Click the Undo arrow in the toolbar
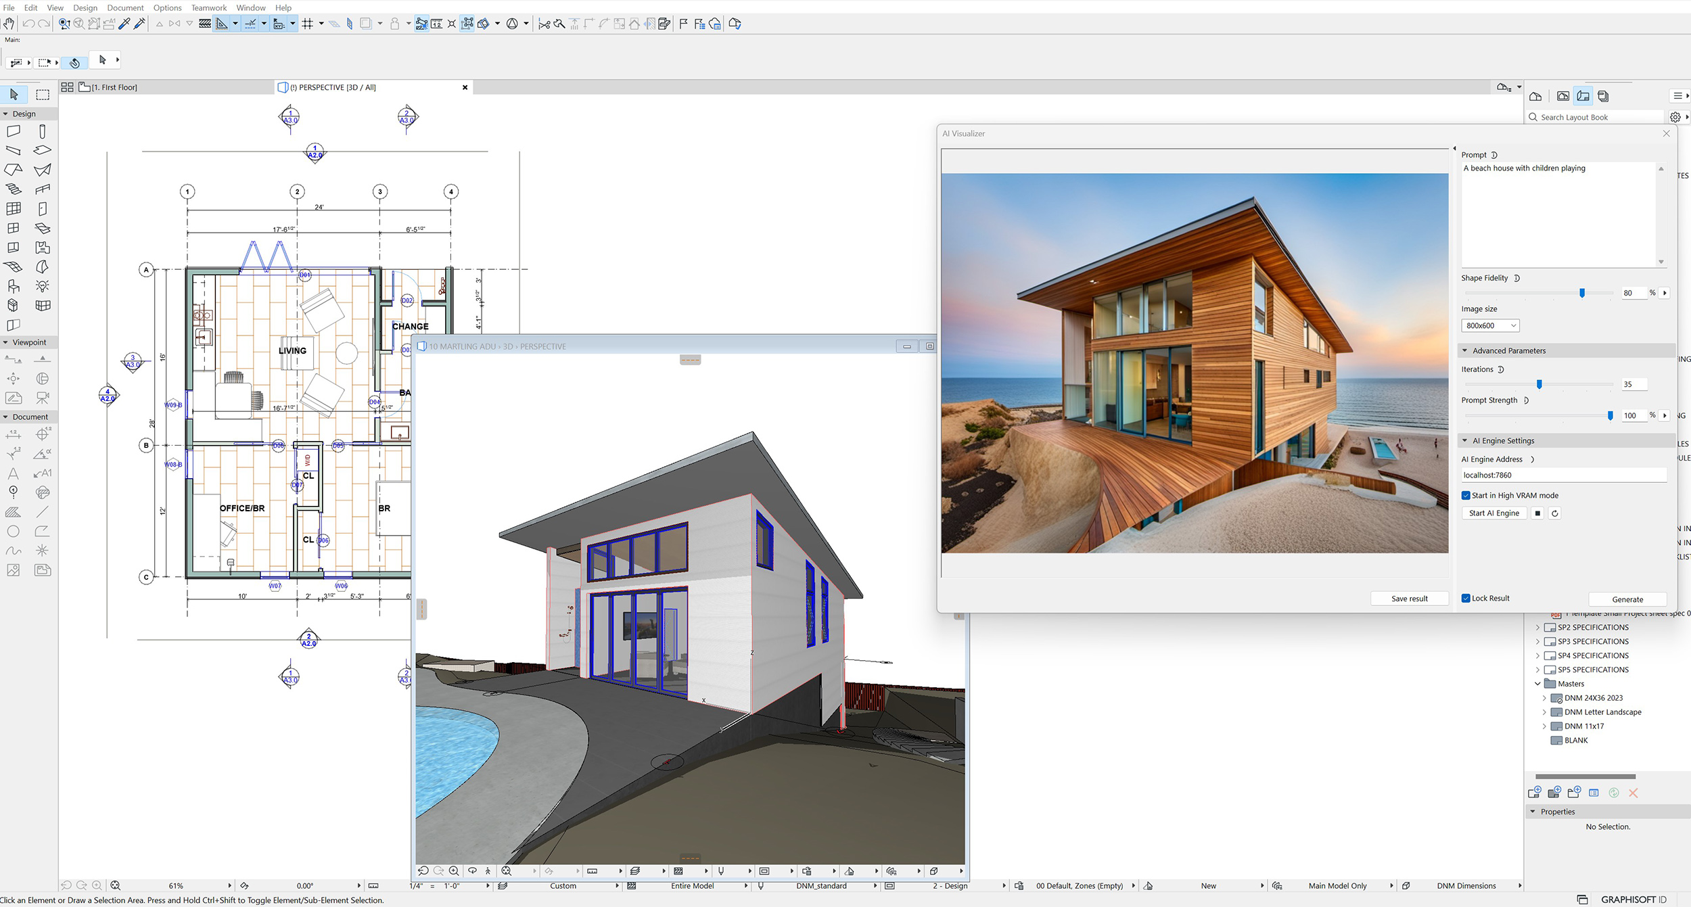1691x907 pixels. pyautogui.click(x=28, y=24)
